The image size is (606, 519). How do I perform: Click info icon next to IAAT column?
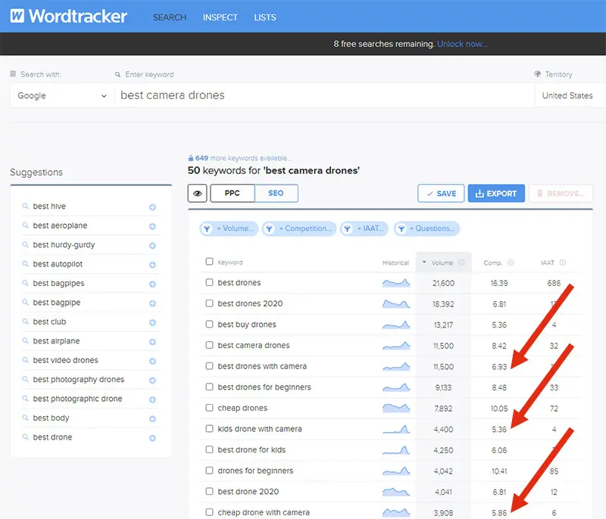(x=563, y=263)
